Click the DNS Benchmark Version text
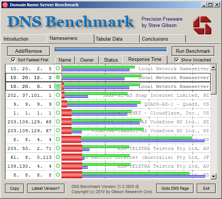Viewport: 222px width, 199px height. pyautogui.click(x=105, y=186)
